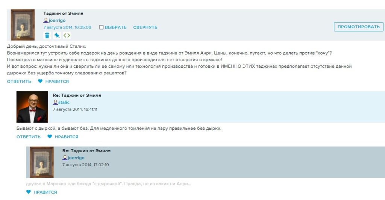The height and width of the screenshot is (200, 385).
Task: Click user icon next to stalic
Action: (55, 102)
